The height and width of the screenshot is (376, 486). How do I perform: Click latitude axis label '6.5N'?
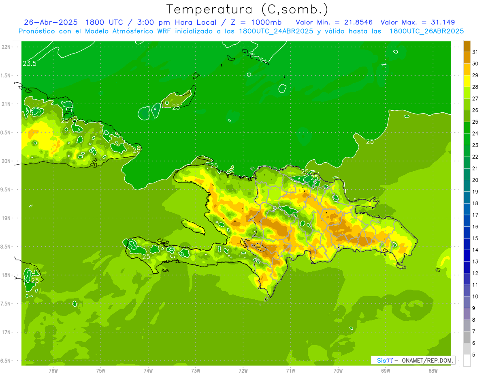pos(6,361)
